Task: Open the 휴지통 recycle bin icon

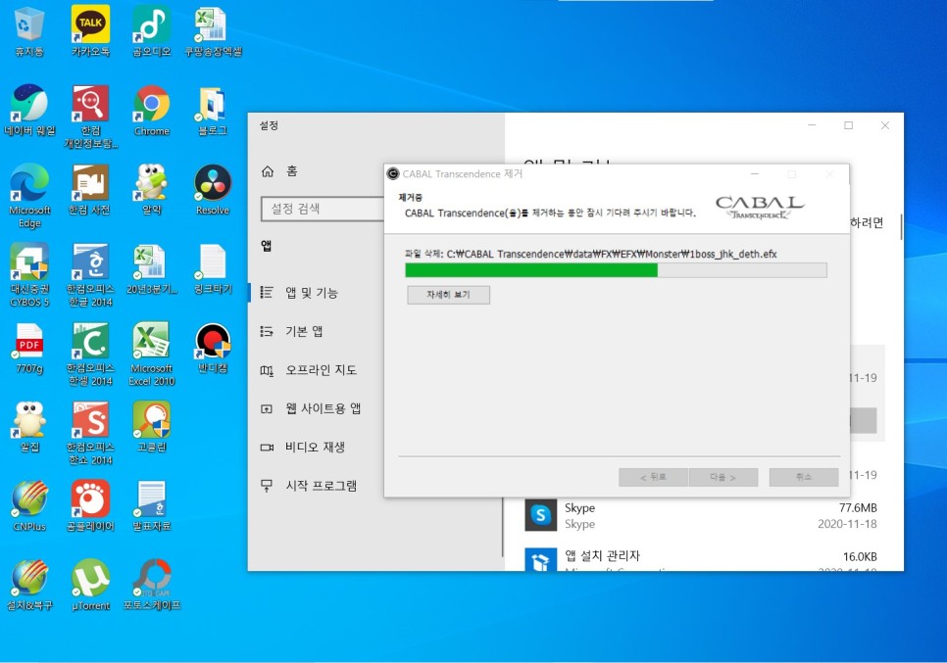Action: [x=28, y=31]
